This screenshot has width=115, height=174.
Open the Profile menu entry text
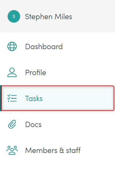(x=36, y=72)
